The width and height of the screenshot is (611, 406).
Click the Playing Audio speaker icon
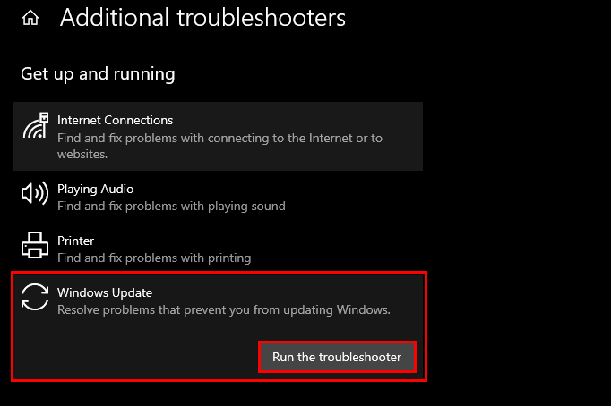click(x=35, y=193)
